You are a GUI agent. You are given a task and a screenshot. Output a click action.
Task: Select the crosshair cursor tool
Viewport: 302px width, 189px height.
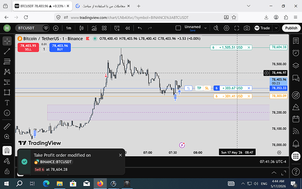pyautogui.click(x=7, y=41)
